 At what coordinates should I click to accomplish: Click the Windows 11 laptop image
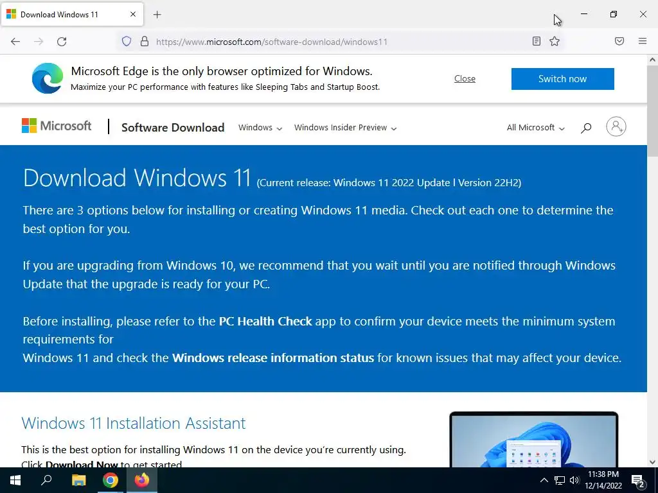tap(533, 439)
